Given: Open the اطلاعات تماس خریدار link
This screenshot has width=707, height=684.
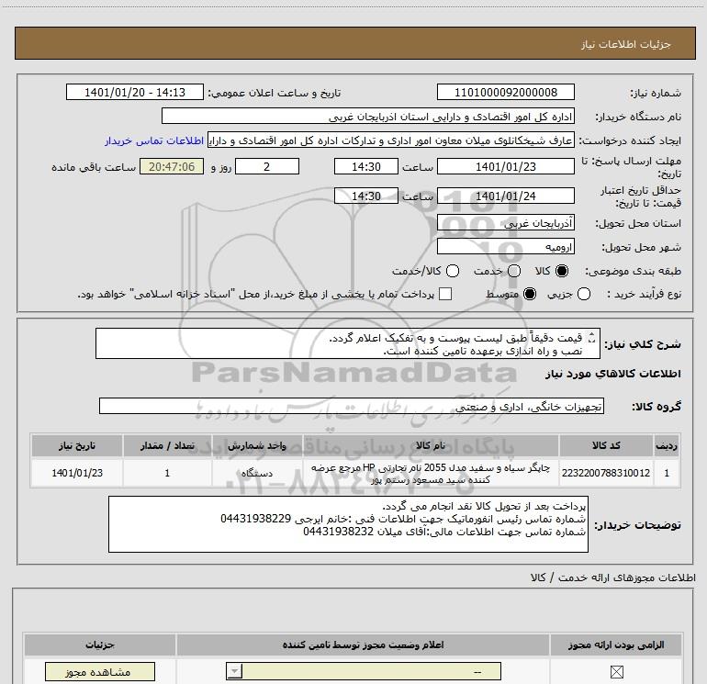Looking at the screenshot, I should click(154, 140).
